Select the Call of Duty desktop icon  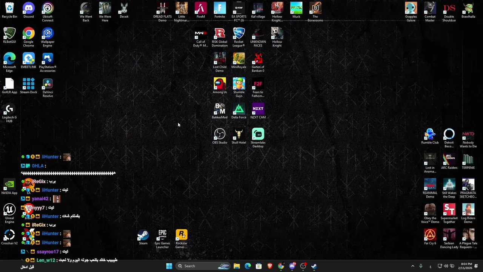201,37
